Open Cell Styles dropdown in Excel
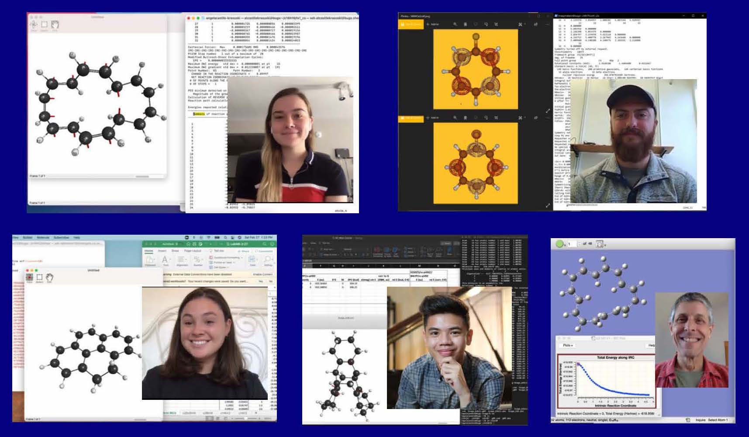Viewport: 749px width, 437px height. 219,267
